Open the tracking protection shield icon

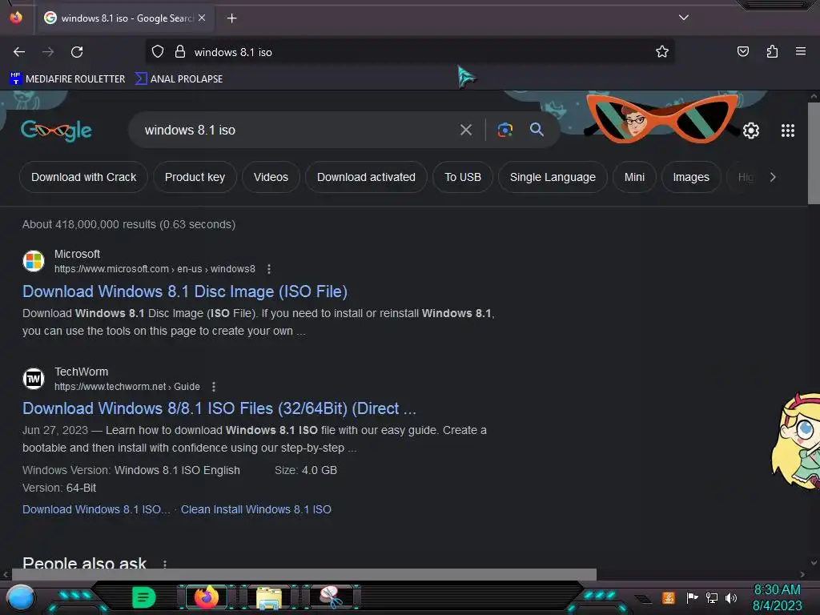(x=158, y=52)
